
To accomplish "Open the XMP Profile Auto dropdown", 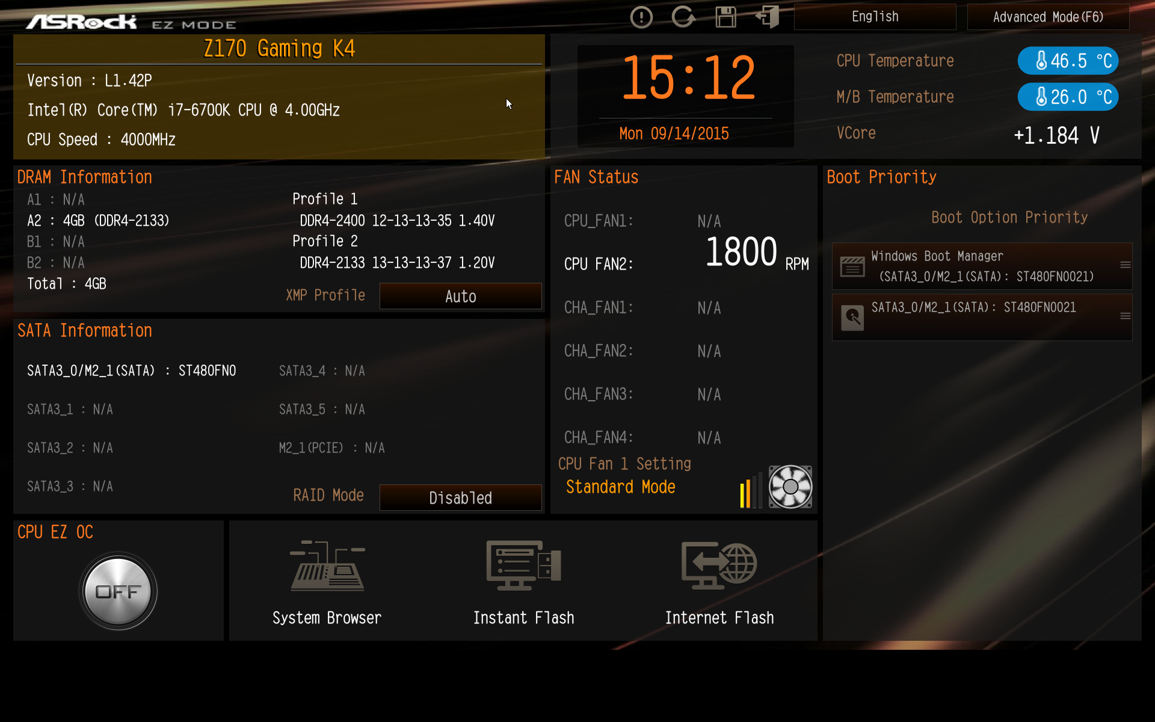I will (x=460, y=296).
